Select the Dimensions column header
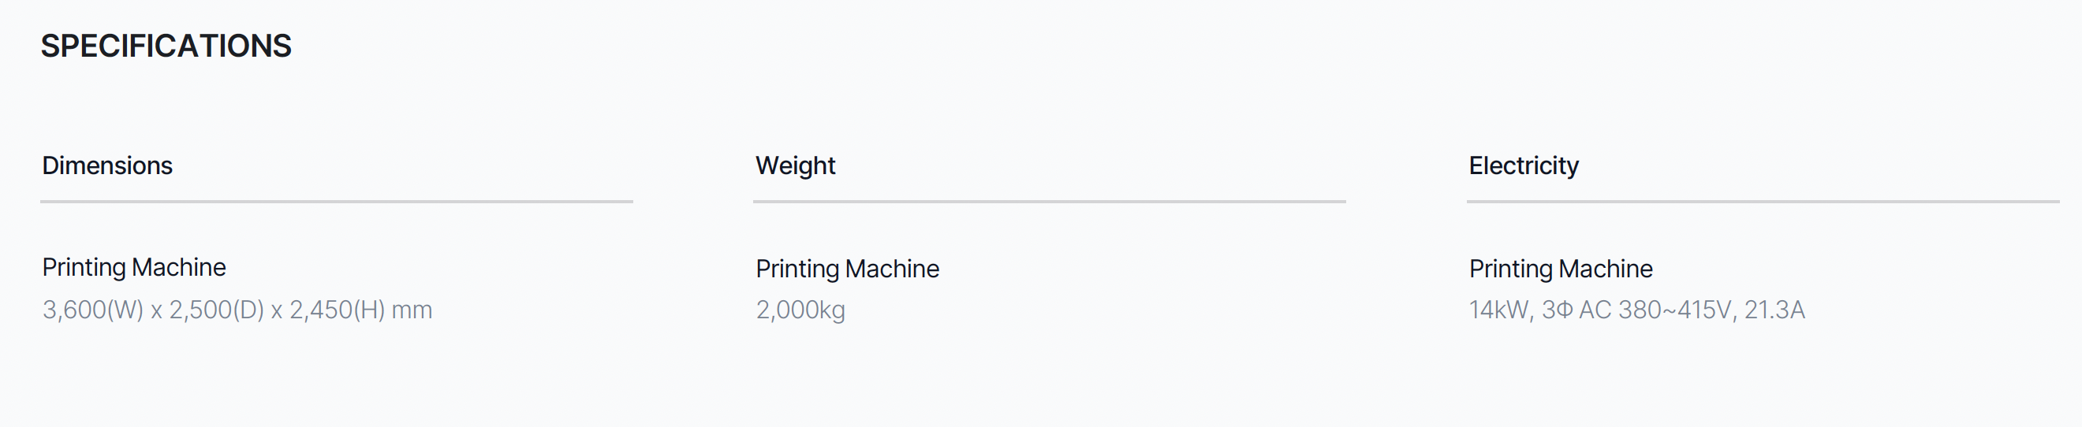2082x427 pixels. (x=107, y=165)
